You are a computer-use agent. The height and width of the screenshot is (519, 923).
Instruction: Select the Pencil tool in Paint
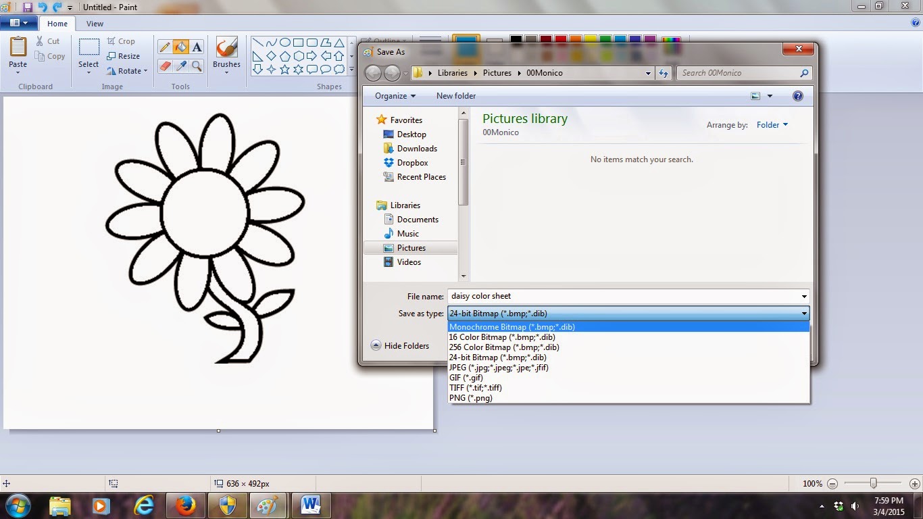[165, 47]
